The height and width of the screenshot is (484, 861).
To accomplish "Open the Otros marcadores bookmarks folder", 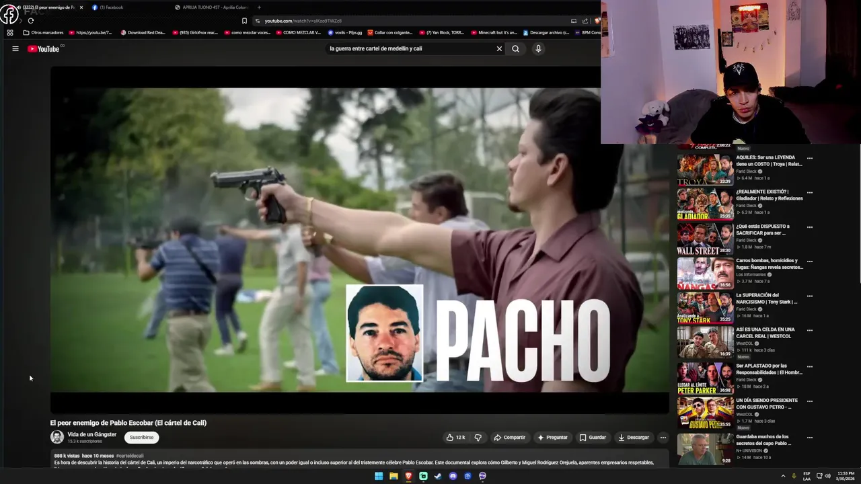I will pos(43,32).
